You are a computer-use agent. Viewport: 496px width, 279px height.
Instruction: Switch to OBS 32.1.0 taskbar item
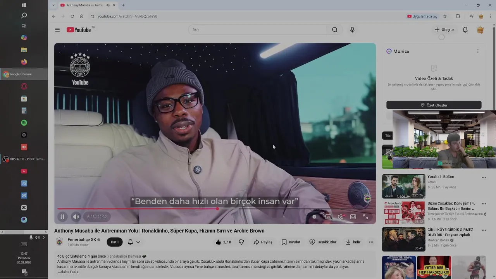coord(24,159)
